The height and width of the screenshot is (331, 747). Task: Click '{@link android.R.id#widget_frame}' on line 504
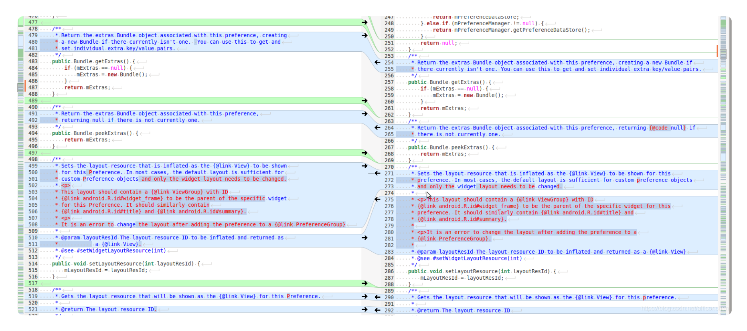112,198
